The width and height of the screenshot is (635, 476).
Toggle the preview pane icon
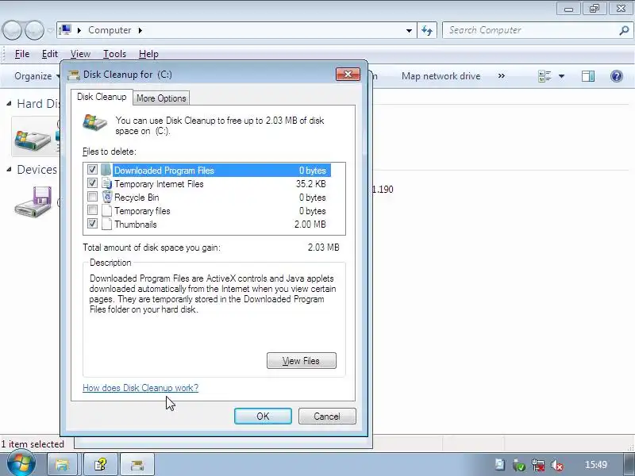pos(588,76)
